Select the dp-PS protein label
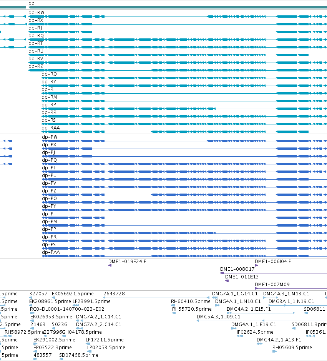The image size is (327, 361). (49, 244)
